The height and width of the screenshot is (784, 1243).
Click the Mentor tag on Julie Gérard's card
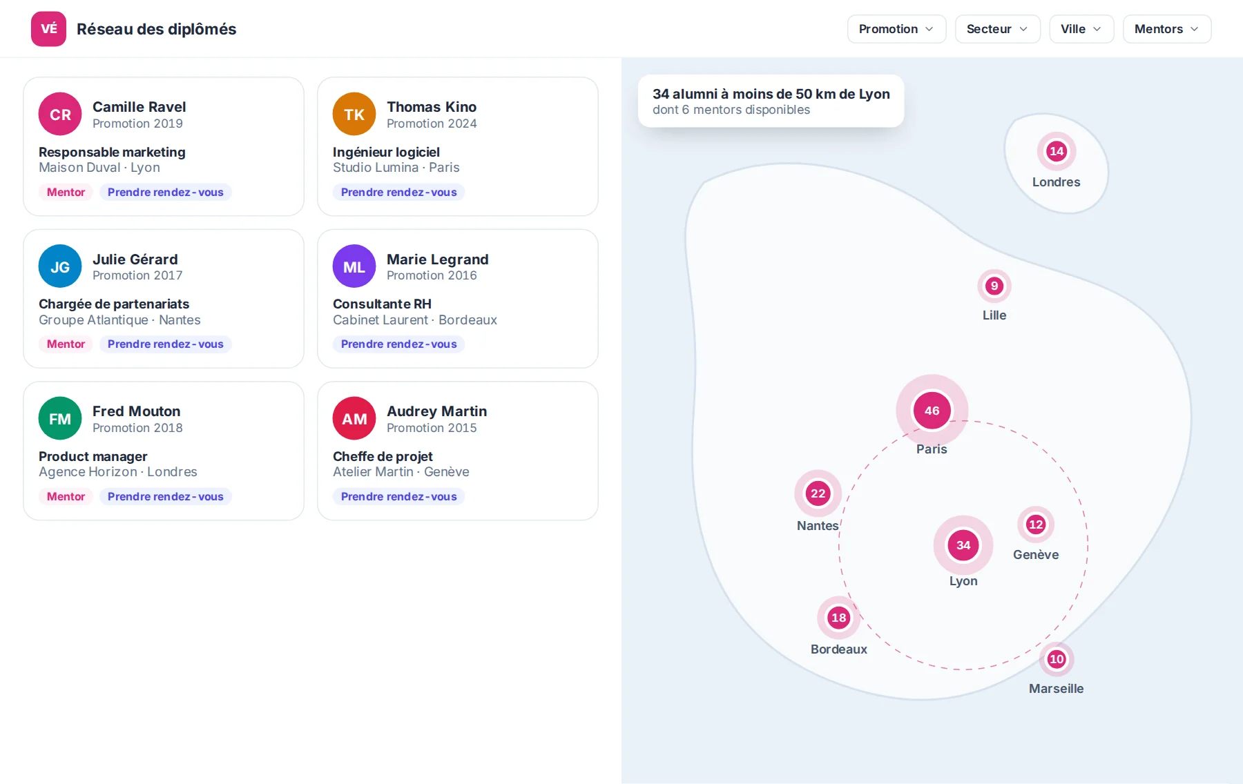(x=66, y=344)
